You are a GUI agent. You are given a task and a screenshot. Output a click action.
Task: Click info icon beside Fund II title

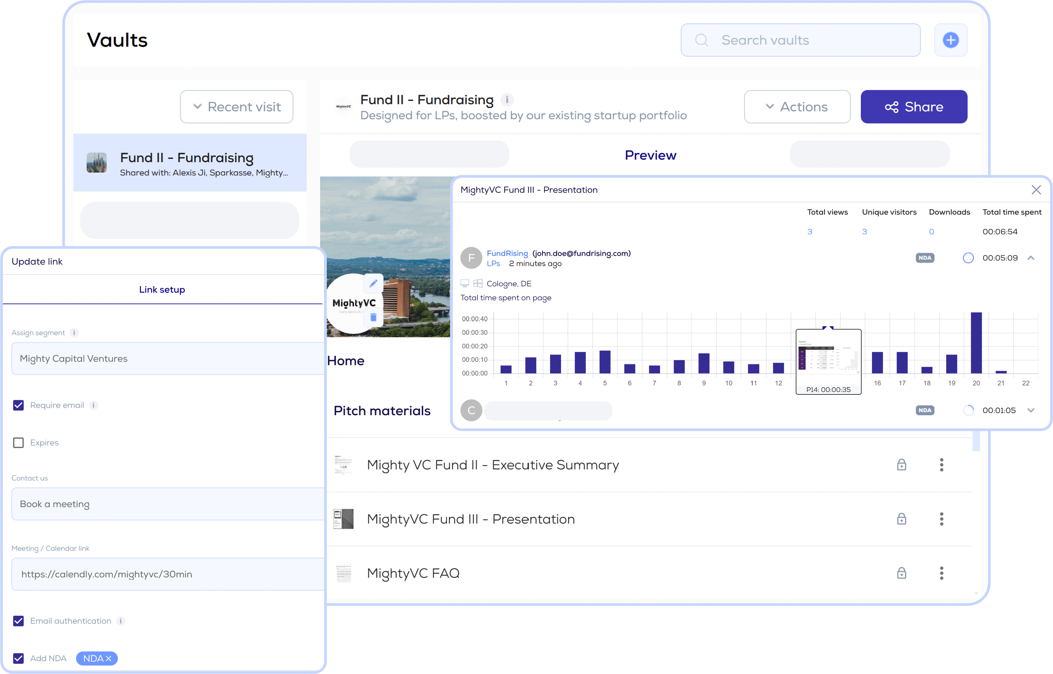coord(507,100)
